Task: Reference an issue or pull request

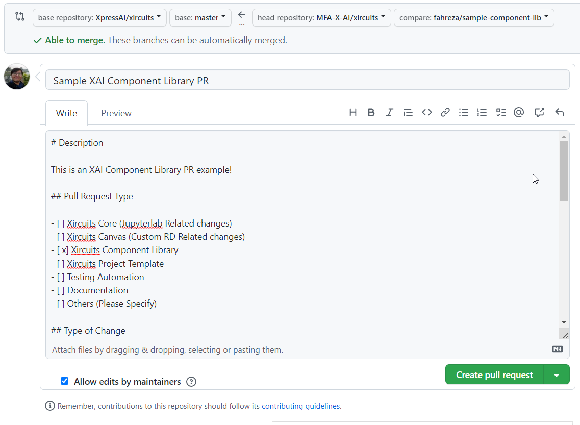Action: (x=539, y=112)
